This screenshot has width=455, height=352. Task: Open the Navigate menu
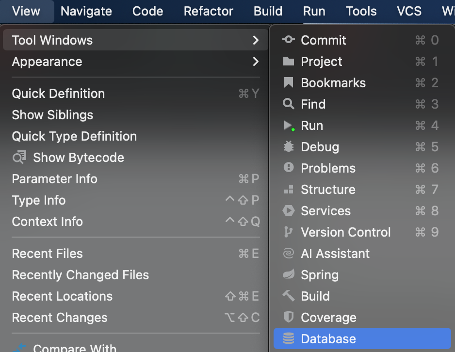(x=86, y=11)
